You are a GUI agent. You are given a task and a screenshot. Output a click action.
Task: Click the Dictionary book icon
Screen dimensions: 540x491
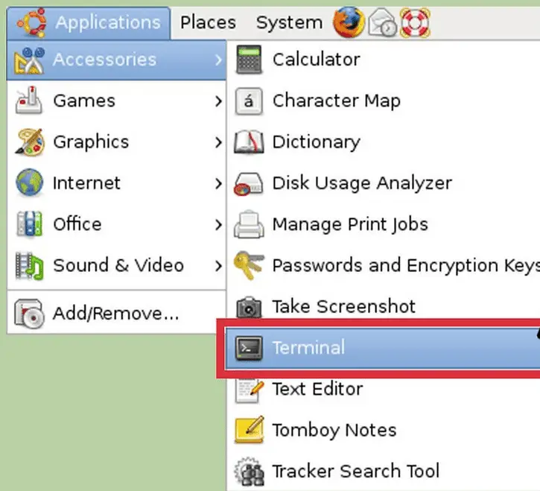coord(249,142)
